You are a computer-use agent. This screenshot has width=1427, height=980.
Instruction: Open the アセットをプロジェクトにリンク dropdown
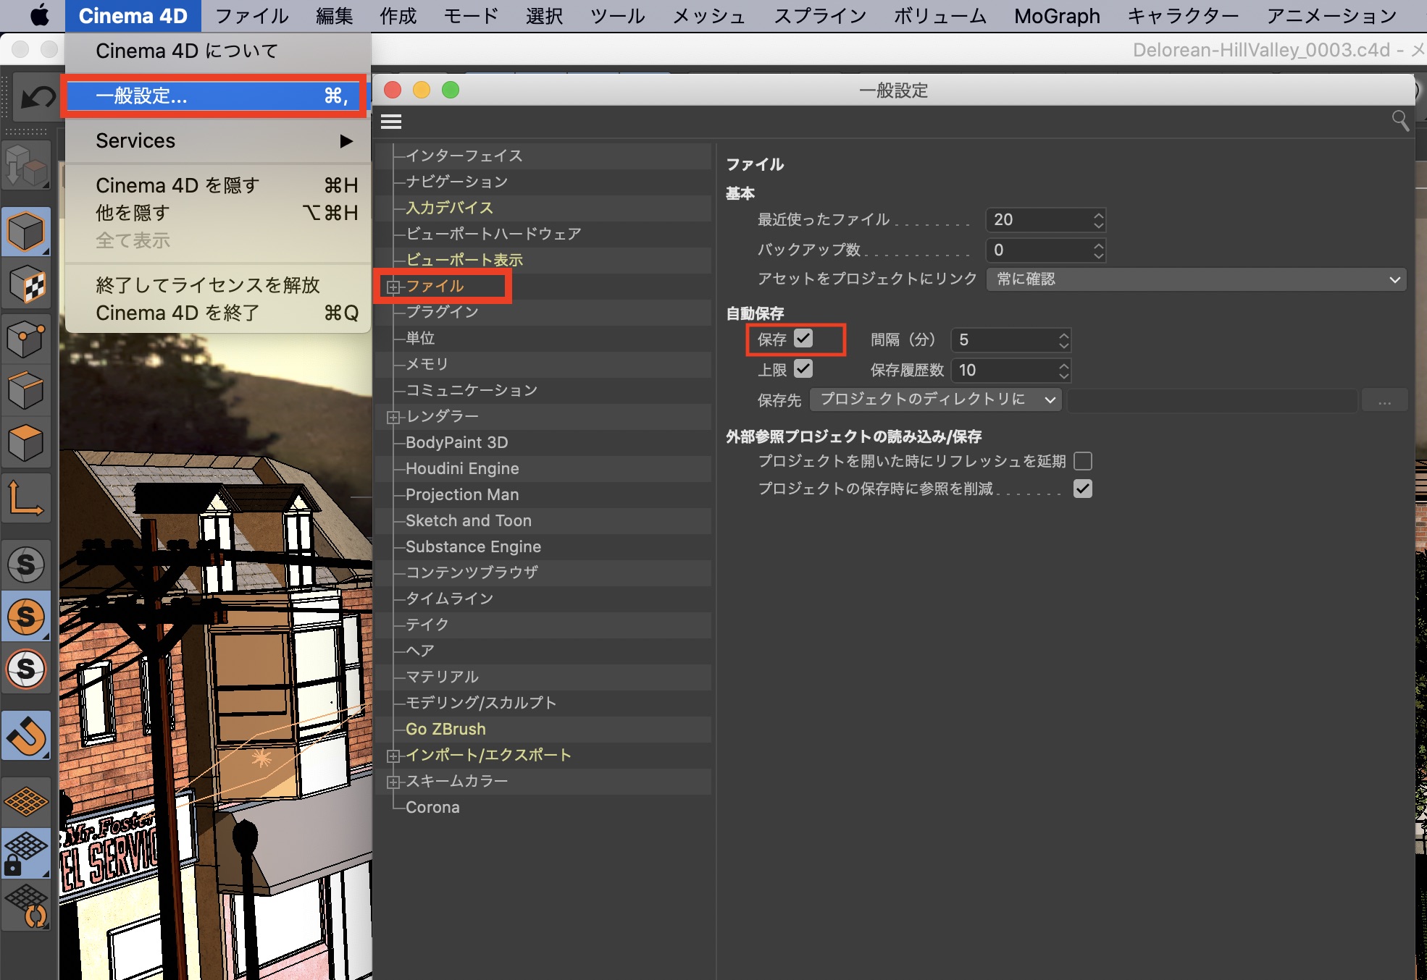click(x=1195, y=279)
